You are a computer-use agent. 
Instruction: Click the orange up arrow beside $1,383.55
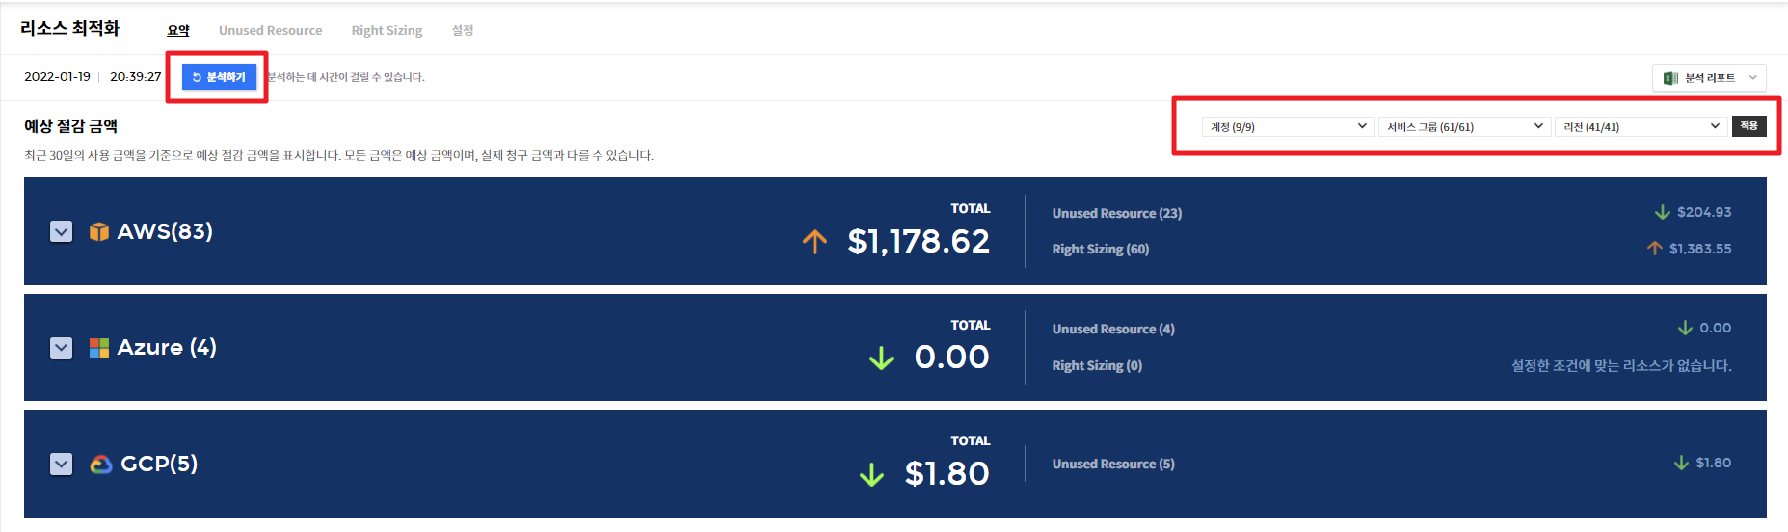1655,249
